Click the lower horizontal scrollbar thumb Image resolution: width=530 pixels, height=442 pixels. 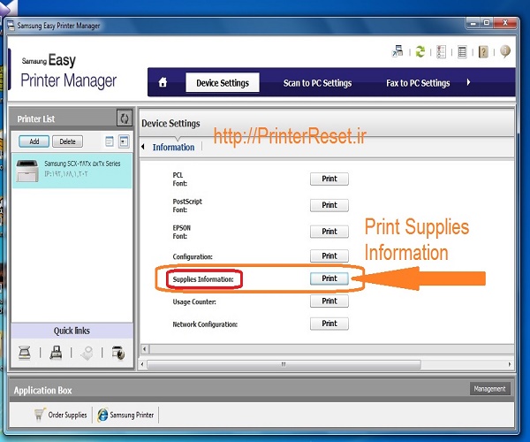pyautogui.click(x=284, y=364)
